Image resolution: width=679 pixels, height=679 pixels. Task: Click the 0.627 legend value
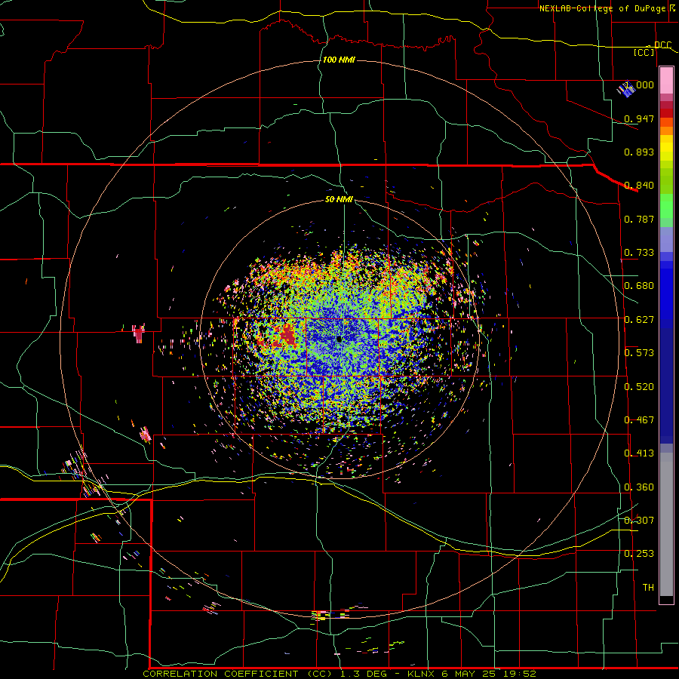pos(639,320)
